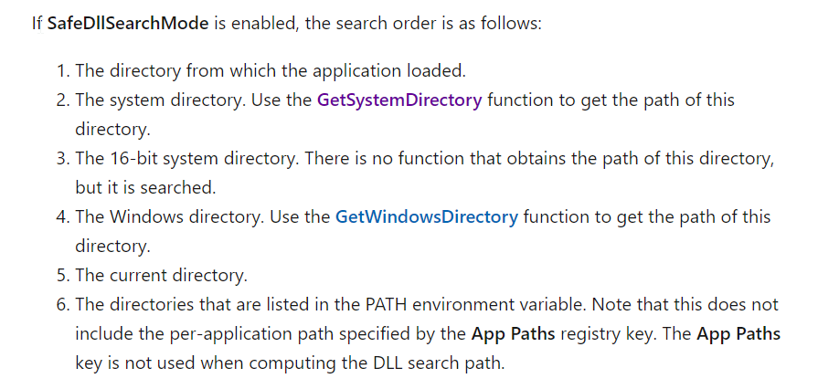Image resolution: width=818 pixels, height=389 pixels.
Task: Click the words 'but it is searched.'
Action: (144, 187)
